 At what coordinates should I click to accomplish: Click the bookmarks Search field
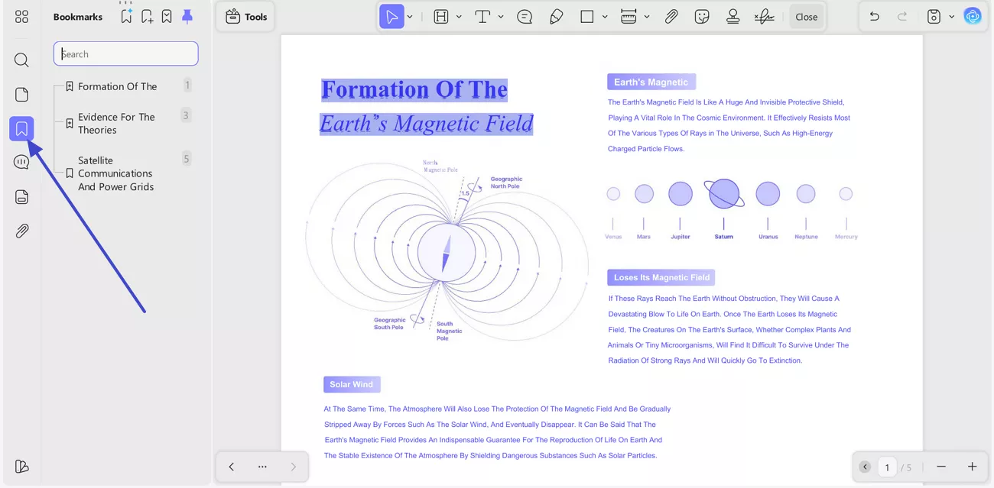126,54
